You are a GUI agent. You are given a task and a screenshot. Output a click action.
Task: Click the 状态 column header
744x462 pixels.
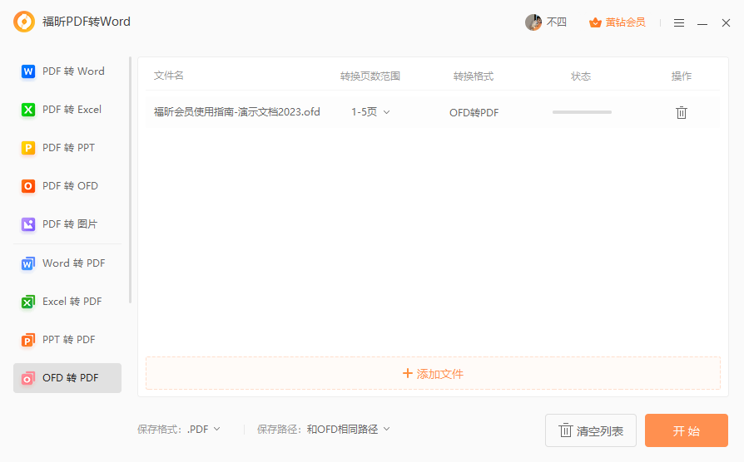tap(581, 76)
